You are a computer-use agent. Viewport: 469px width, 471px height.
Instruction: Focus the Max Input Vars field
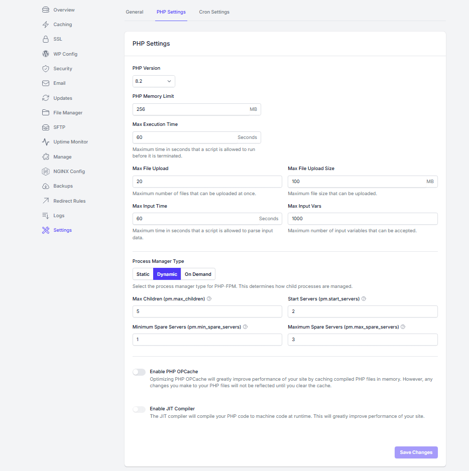pos(362,219)
